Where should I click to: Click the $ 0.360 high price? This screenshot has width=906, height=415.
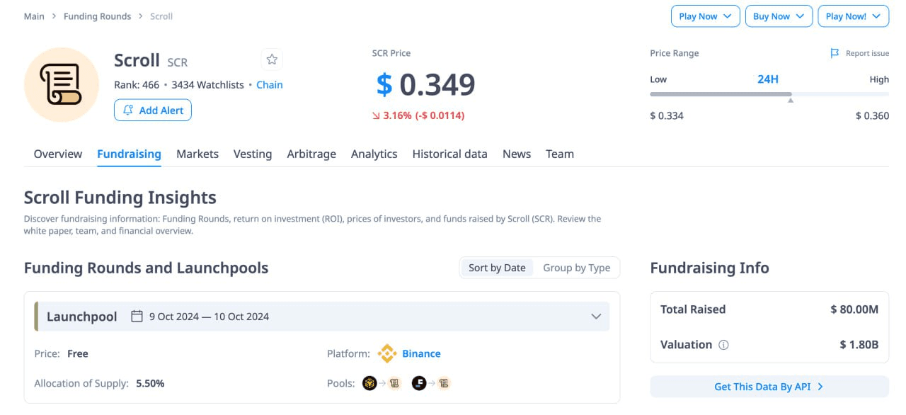(872, 115)
